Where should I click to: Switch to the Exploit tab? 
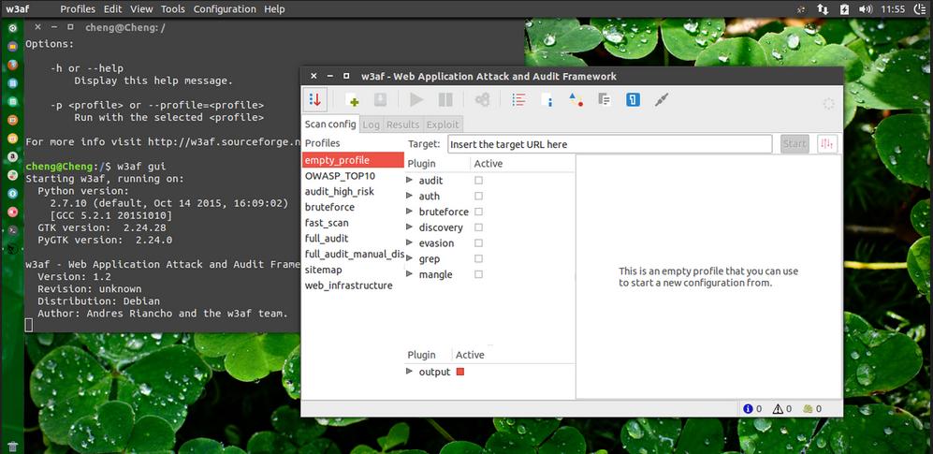pos(443,124)
